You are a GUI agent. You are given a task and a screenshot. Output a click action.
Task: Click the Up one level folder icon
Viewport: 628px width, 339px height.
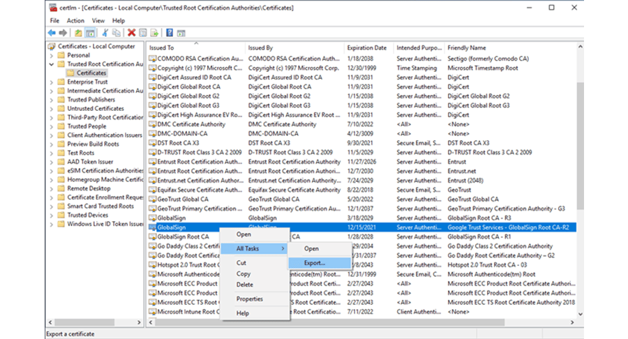(78, 33)
